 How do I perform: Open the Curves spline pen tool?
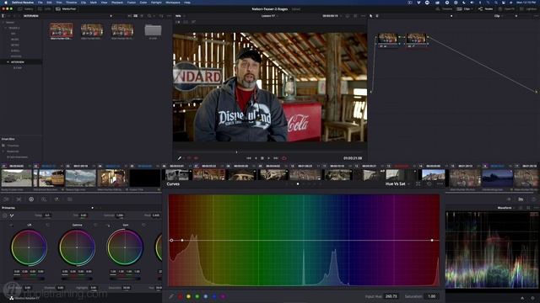click(171, 296)
